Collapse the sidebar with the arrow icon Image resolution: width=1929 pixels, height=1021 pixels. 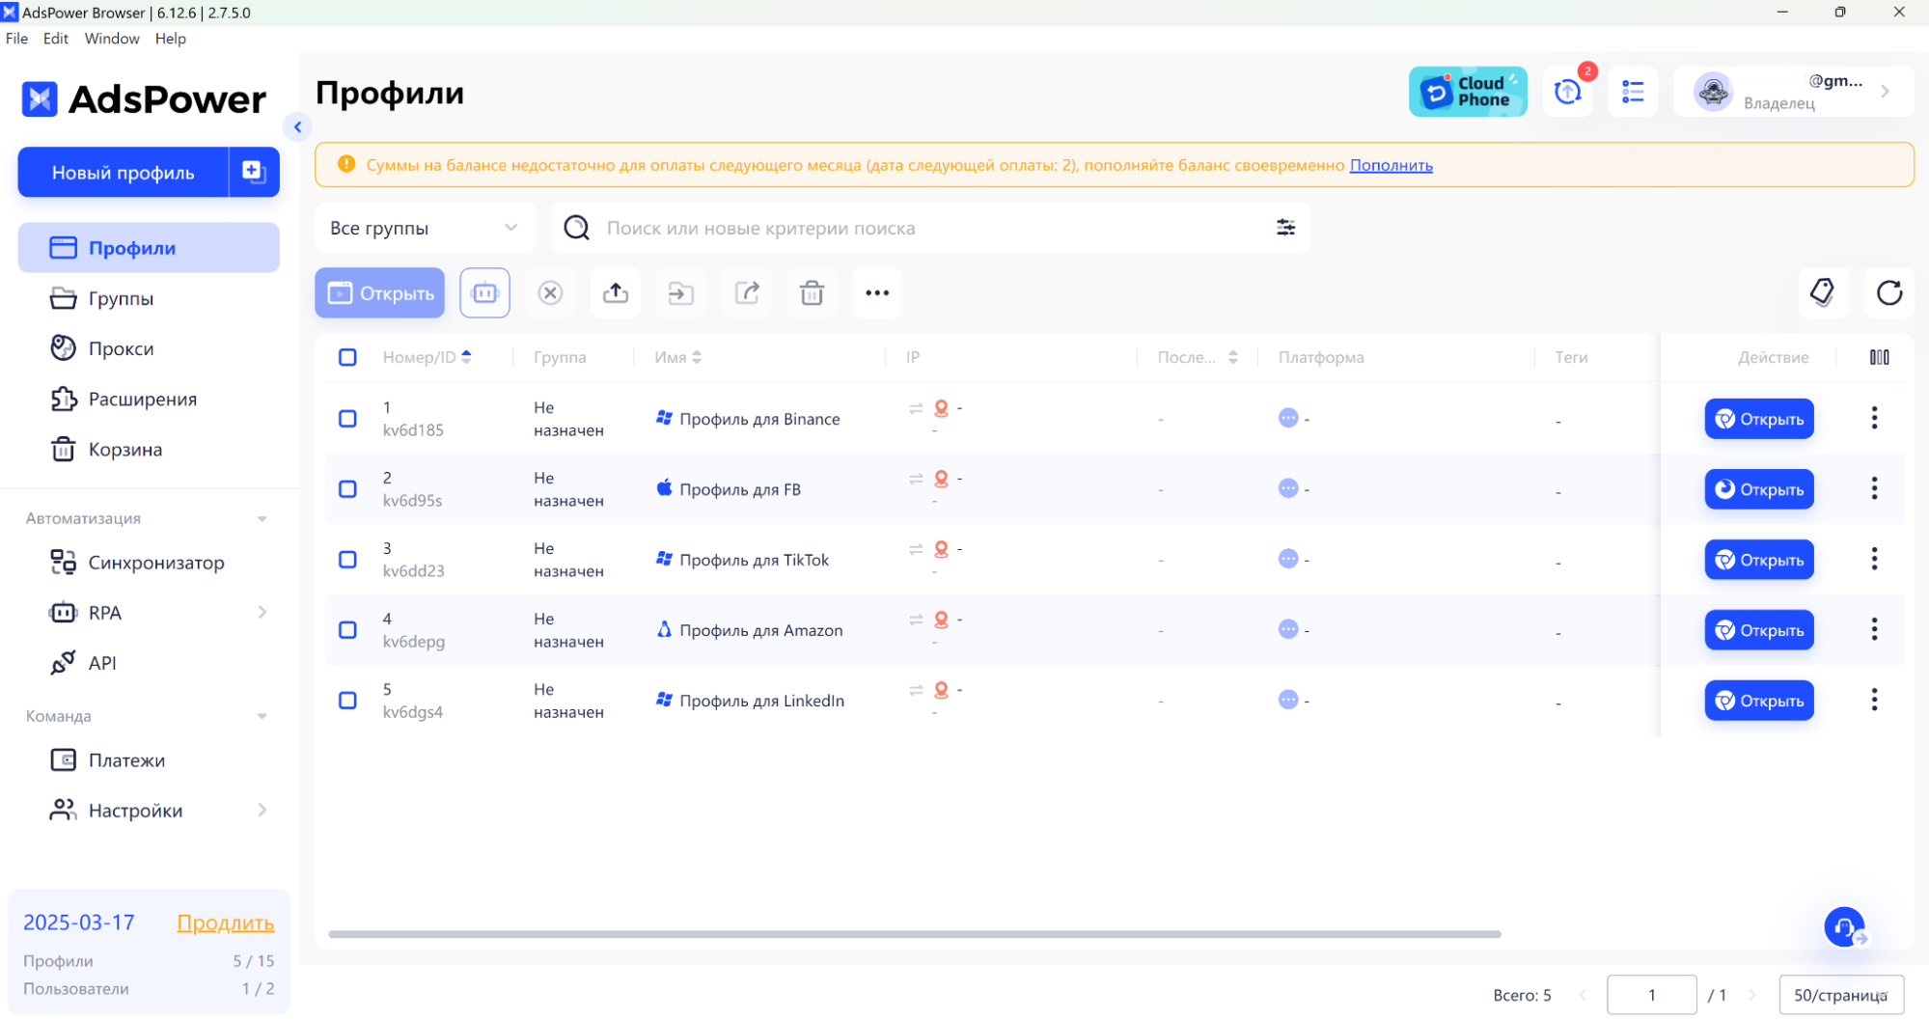click(x=297, y=126)
